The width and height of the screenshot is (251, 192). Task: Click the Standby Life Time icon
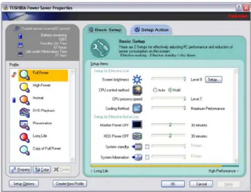pos(20,45)
